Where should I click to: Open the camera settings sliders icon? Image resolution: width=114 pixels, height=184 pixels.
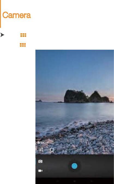click(x=42, y=150)
